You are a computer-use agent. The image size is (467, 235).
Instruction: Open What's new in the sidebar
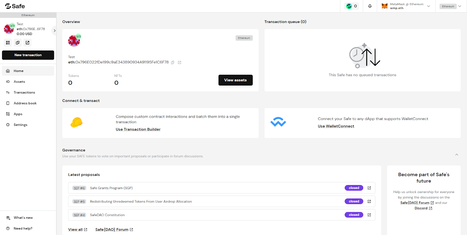tap(28, 218)
